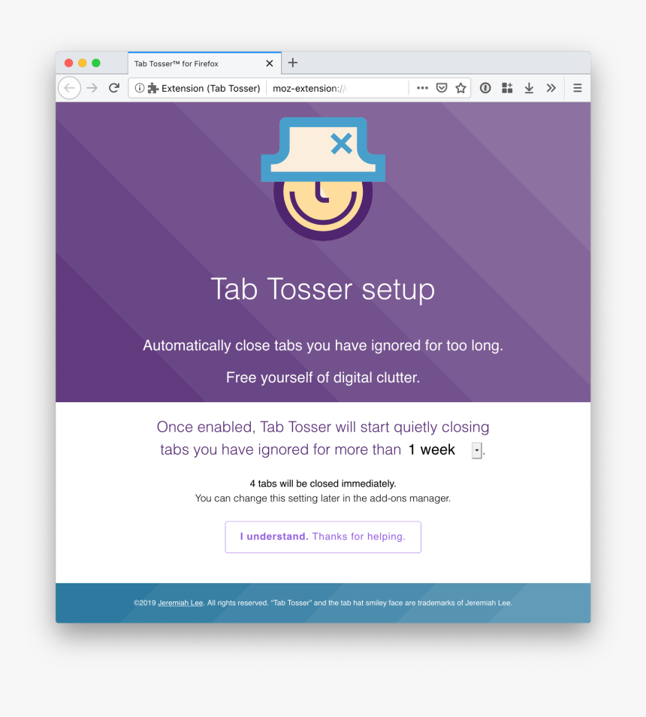Viewport: 646px width, 717px height.
Task: Open the site information icon in address bar
Action: (x=140, y=88)
